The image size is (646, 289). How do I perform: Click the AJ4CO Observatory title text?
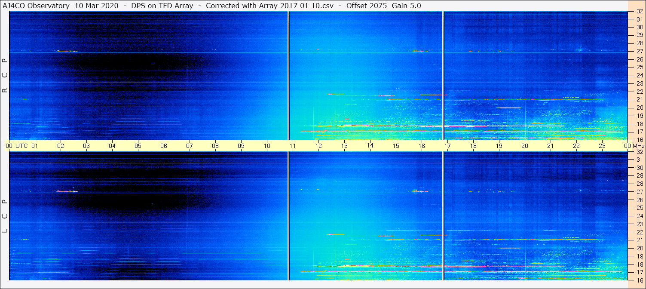tap(36, 6)
